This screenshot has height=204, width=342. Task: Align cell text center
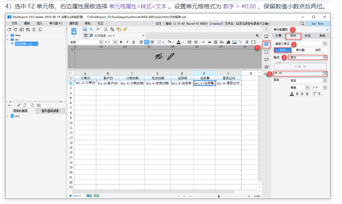147,42
